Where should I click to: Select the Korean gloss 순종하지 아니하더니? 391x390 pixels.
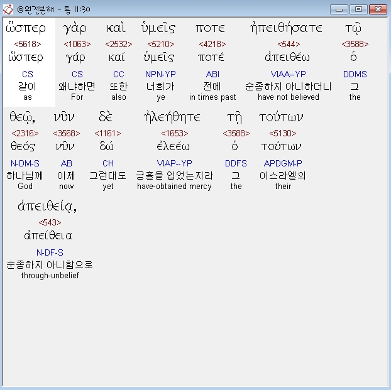click(x=289, y=86)
